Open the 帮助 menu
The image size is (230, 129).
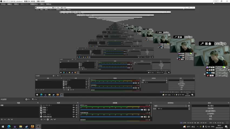point(49,4)
